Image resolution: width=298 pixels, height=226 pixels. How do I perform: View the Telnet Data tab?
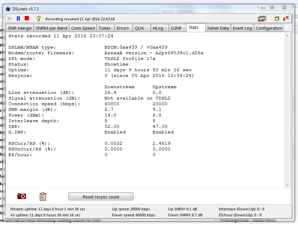click(x=218, y=28)
